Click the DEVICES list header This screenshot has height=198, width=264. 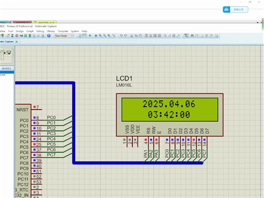click(x=7, y=68)
